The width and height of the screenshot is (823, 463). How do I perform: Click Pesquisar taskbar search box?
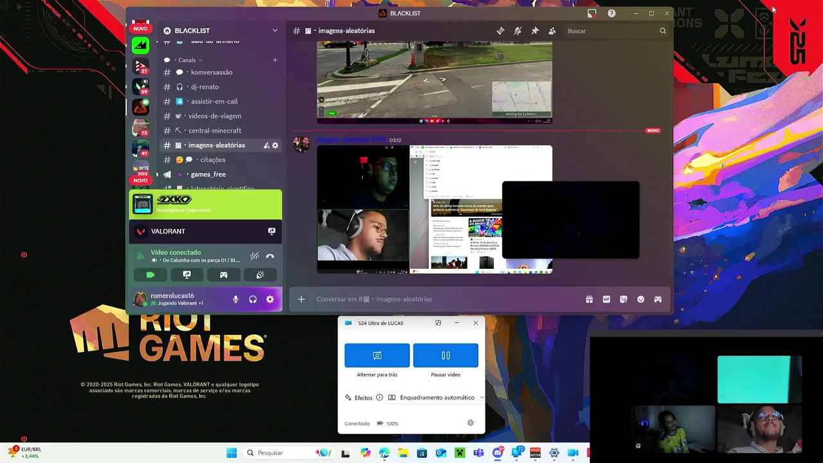point(288,453)
